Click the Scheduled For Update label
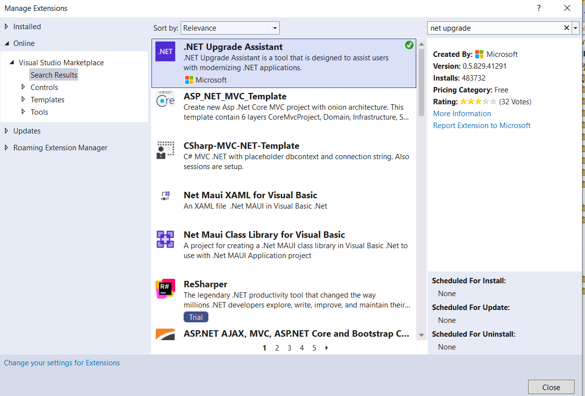Image resolution: width=585 pixels, height=396 pixels. tap(471, 308)
